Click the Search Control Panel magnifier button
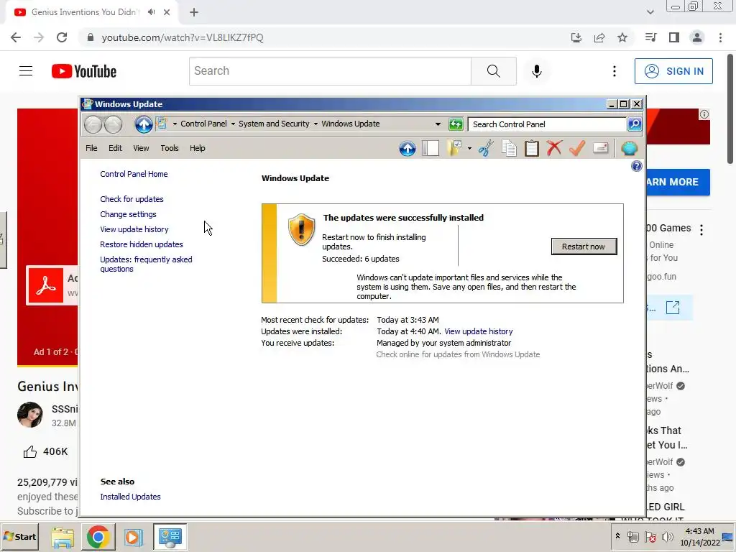Image resolution: width=736 pixels, height=552 pixels. click(x=635, y=124)
